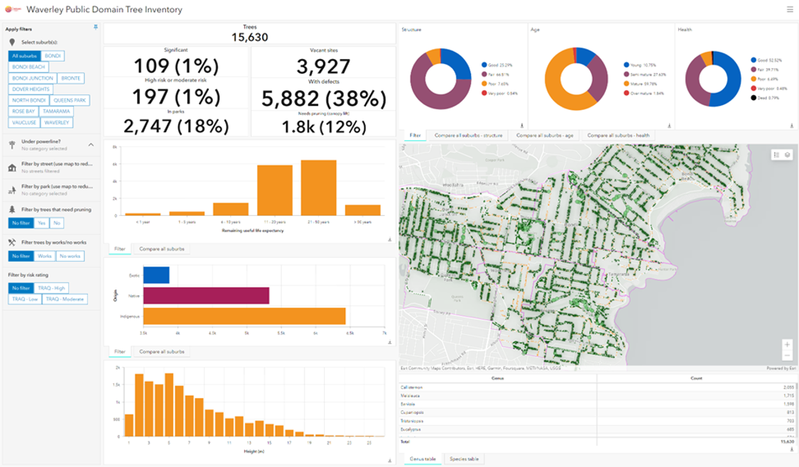The image size is (799, 467).
Task: Select the QUEENS PARK suburb button
Action: point(71,100)
